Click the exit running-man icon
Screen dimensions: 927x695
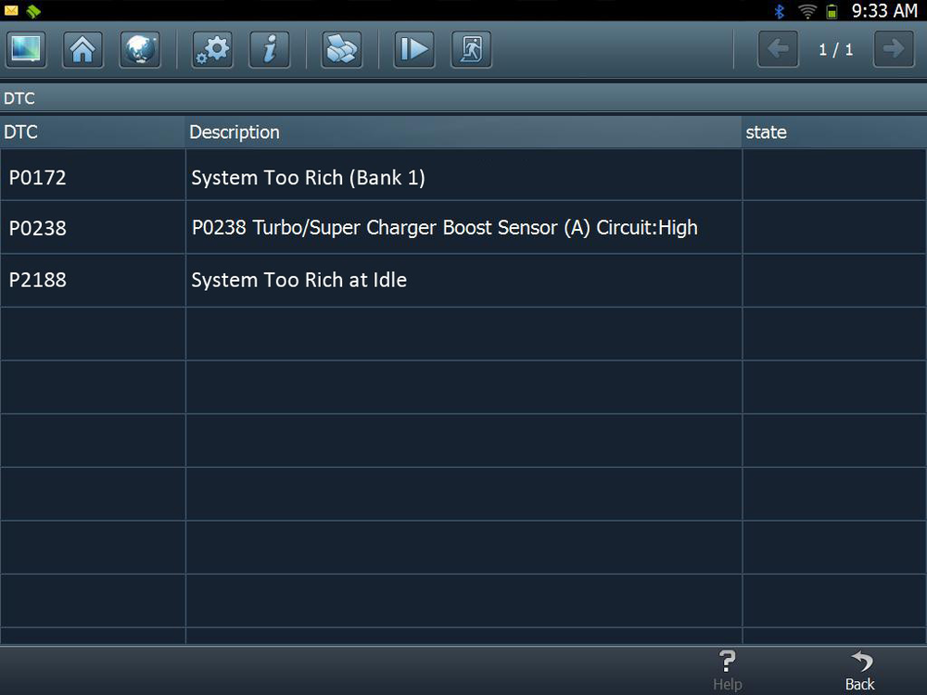coord(471,49)
